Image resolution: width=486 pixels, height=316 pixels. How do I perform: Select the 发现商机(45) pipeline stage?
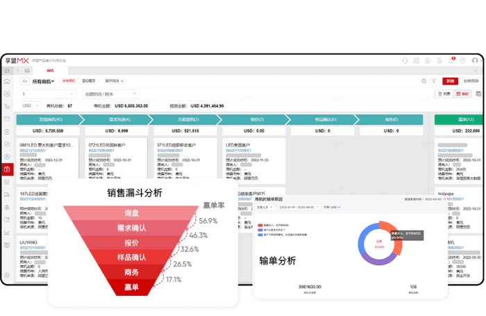49,119
